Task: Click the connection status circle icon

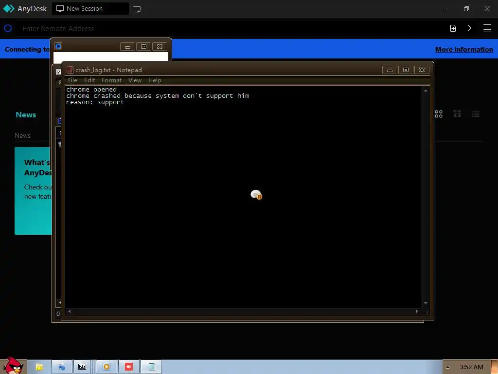Action: coord(8,29)
